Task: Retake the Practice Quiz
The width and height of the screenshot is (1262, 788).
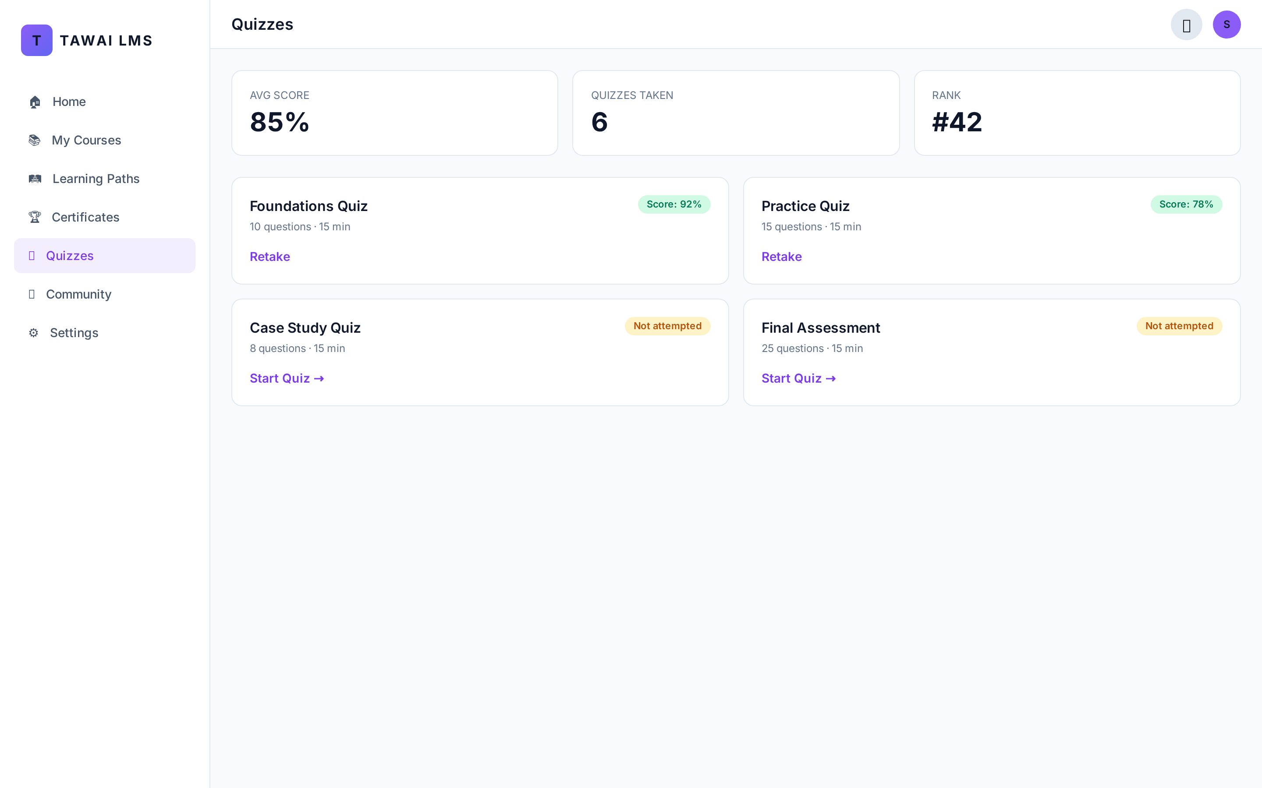Action: [781, 257]
